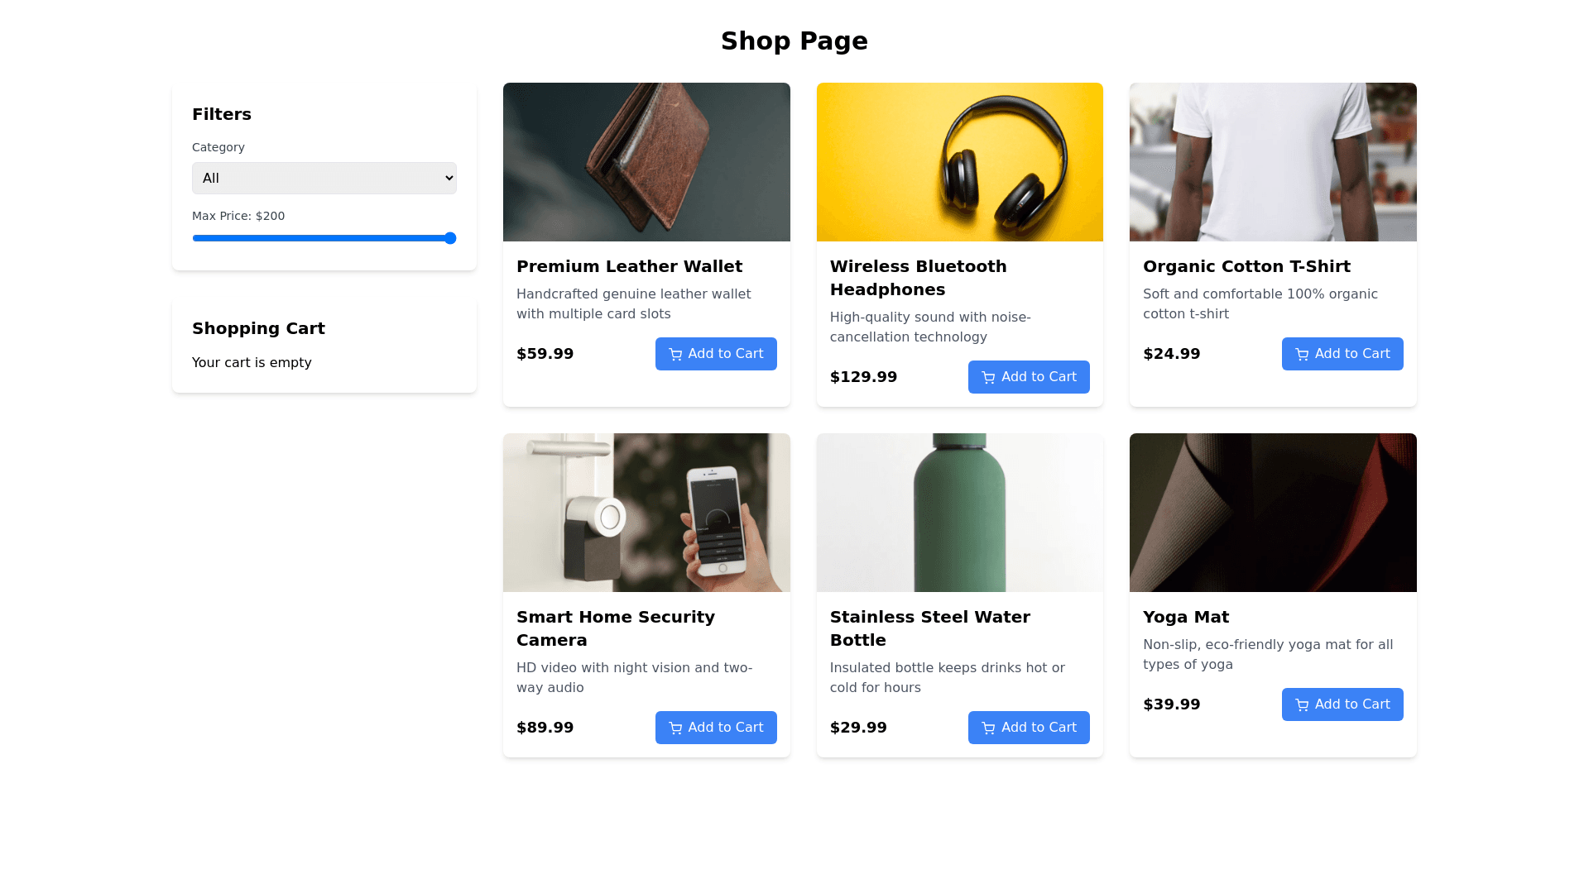The width and height of the screenshot is (1589, 893).
Task: Open the Premium Leather Wallet title
Action: 629,266
